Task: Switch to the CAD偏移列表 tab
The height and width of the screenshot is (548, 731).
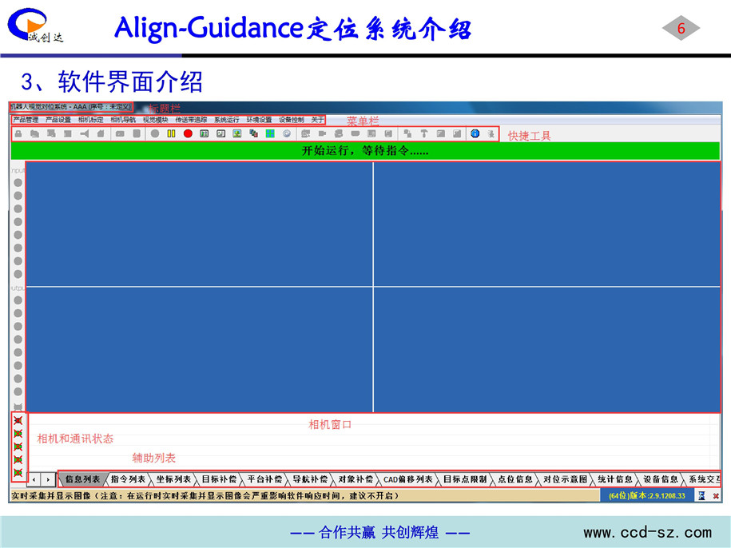Action: [x=407, y=479]
